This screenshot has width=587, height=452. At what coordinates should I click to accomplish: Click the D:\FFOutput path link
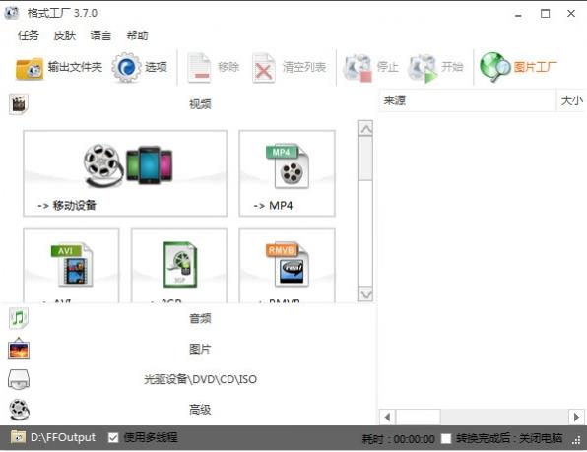(x=63, y=437)
